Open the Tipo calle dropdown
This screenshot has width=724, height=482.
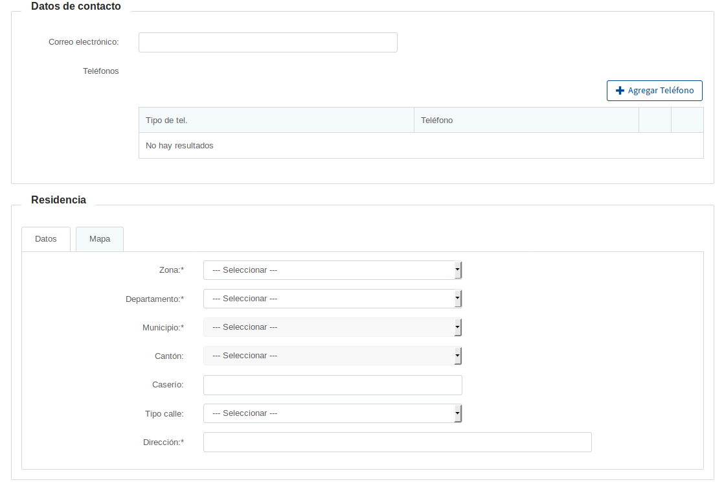pos(332,413)
